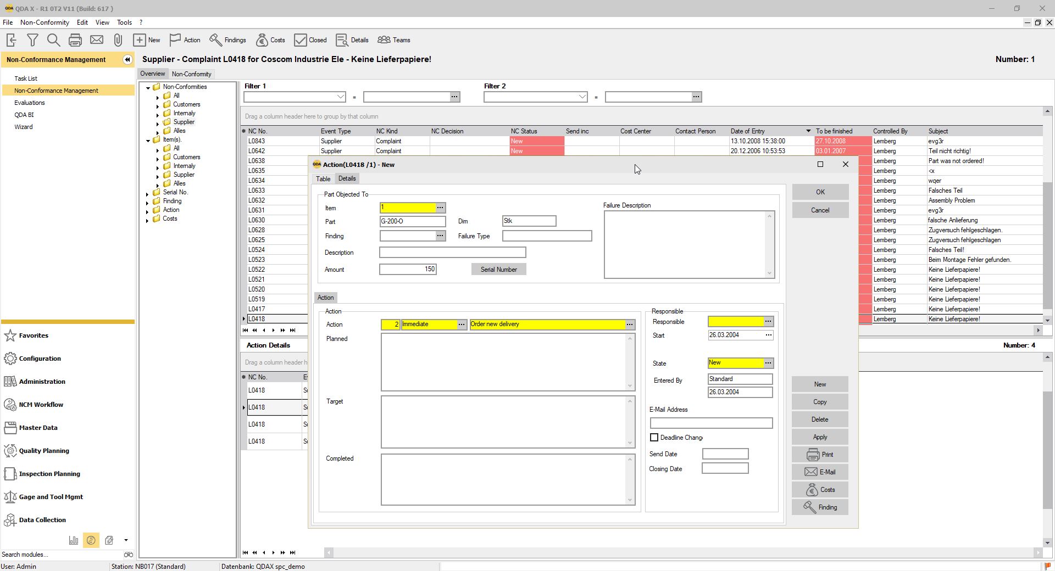Toggle the bar chart view icon at bottom
1055x571 pixels.
tap(73, 540)
